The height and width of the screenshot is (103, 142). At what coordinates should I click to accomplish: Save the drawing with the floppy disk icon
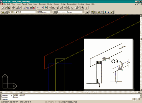(x=9, y=8)
